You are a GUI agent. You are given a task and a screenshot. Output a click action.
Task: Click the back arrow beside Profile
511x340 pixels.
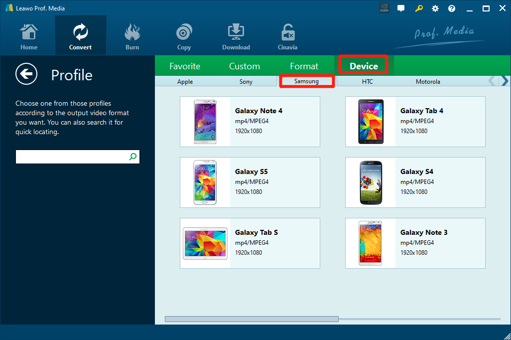pos(26,74)
